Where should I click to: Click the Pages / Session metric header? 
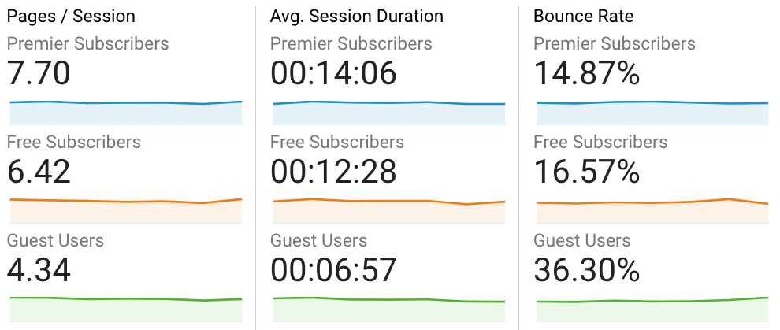[71, 16]
